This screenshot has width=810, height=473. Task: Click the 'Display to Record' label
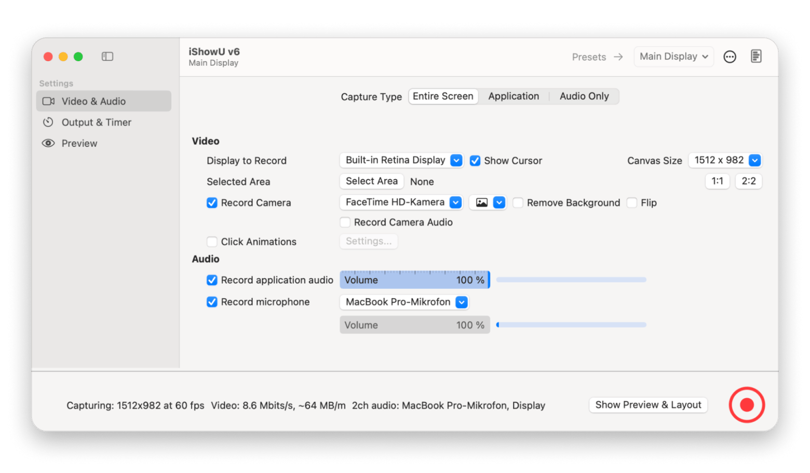pyautogui.click(x=247, y=161)
